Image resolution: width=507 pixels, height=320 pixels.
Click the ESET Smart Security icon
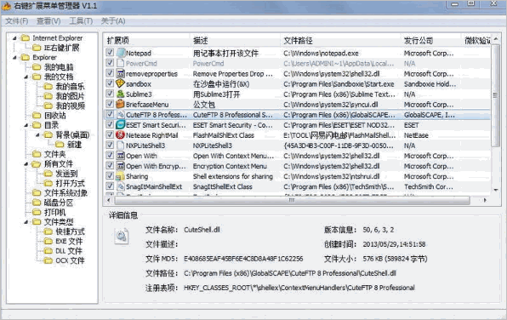pos(121,125)
